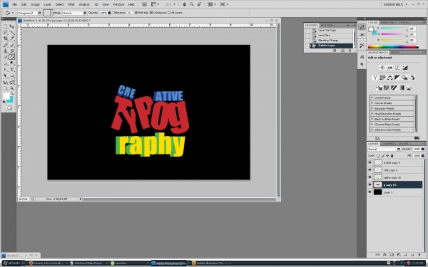Image resolution: width=428 pixels, height=267 pixels.
Task: Open Essentials workspace switcher
Action: (x=396, y=4)
